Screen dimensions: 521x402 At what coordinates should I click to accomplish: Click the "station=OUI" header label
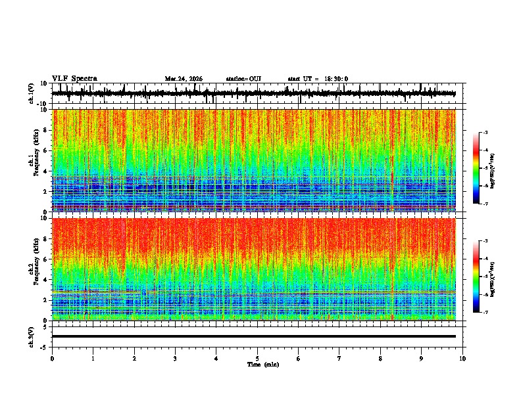pos(243,79)
